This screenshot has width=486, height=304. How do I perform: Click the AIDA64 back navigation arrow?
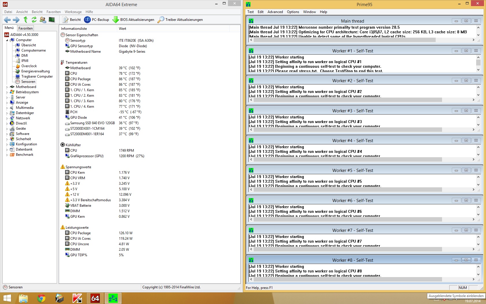(8, 20)
